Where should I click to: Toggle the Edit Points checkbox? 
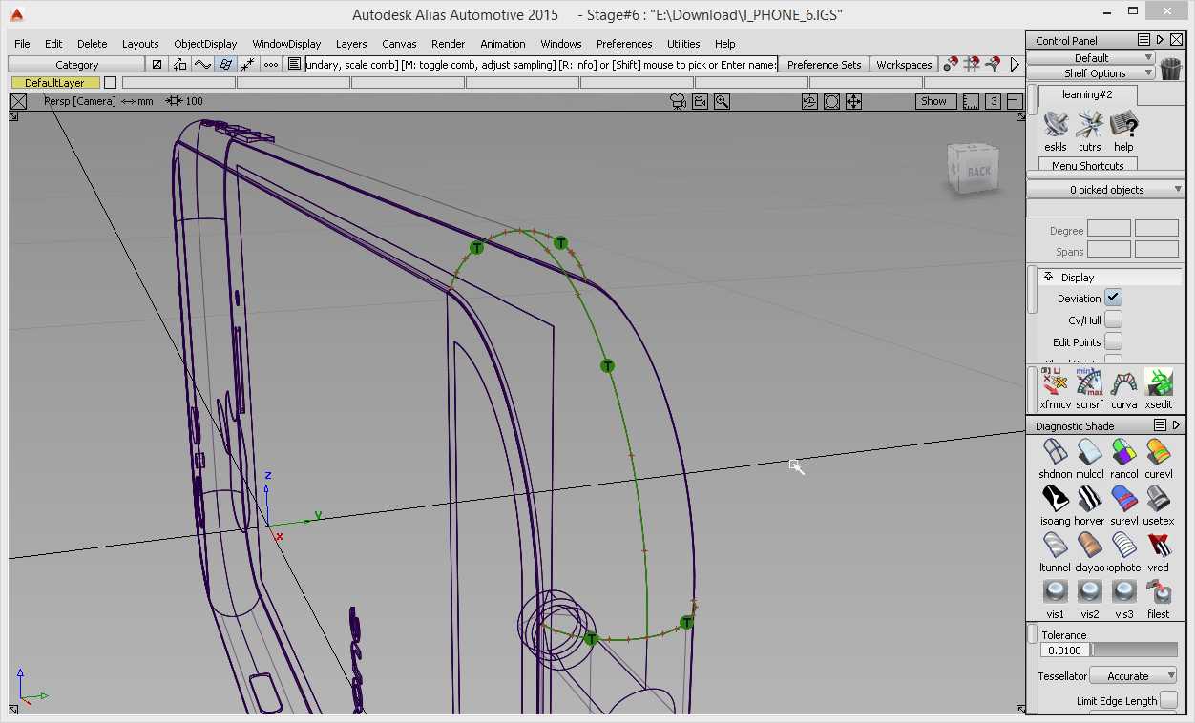click(1113, 341)
